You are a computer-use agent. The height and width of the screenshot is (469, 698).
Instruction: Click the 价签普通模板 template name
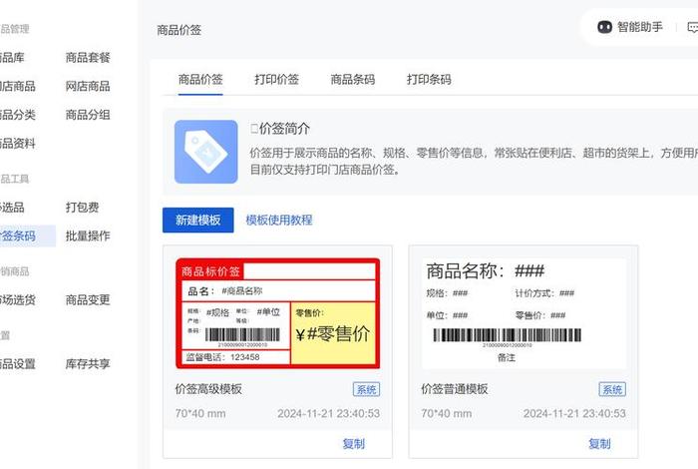click(455, 389)
